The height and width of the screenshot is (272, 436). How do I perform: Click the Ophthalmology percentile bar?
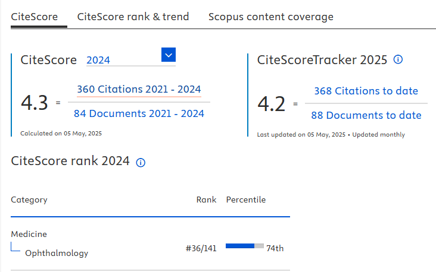(244, 245)
